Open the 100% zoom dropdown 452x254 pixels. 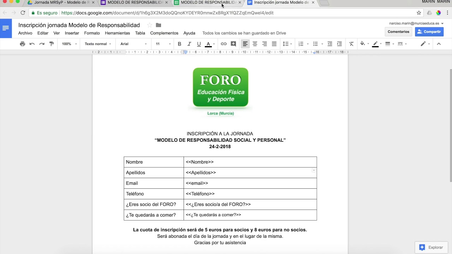[69, 44]
